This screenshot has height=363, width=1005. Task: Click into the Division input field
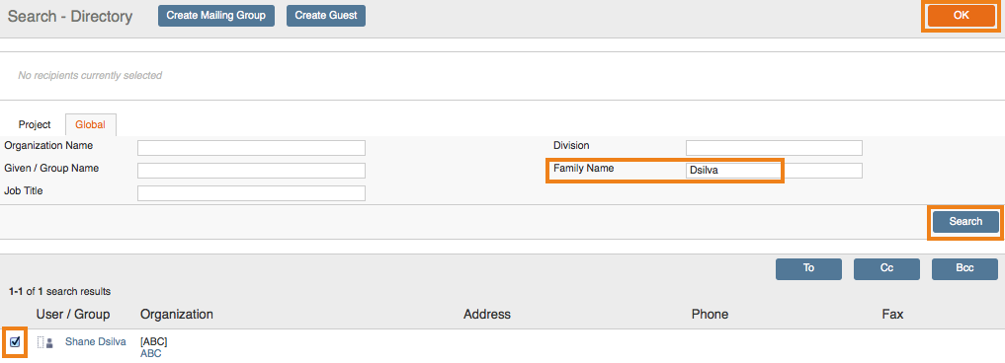pos(774,148)
